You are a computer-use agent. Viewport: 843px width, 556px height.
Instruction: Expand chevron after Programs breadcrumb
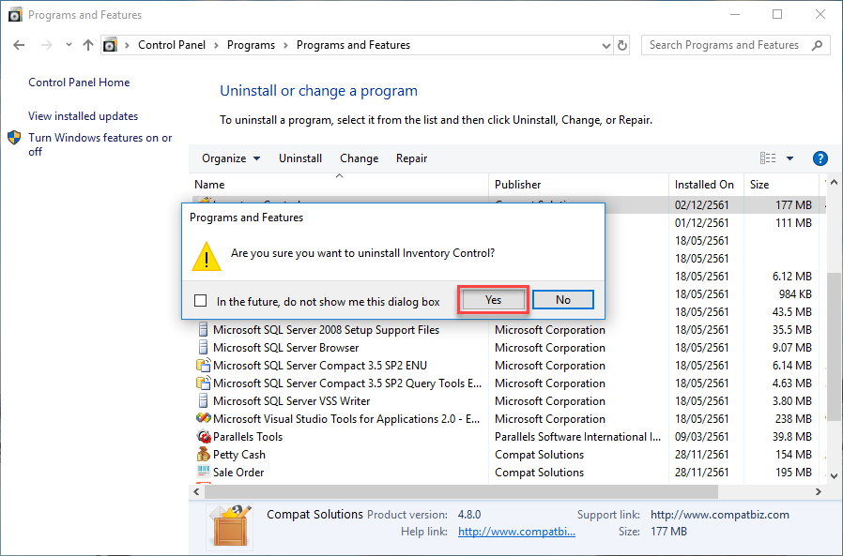(285, 46)
